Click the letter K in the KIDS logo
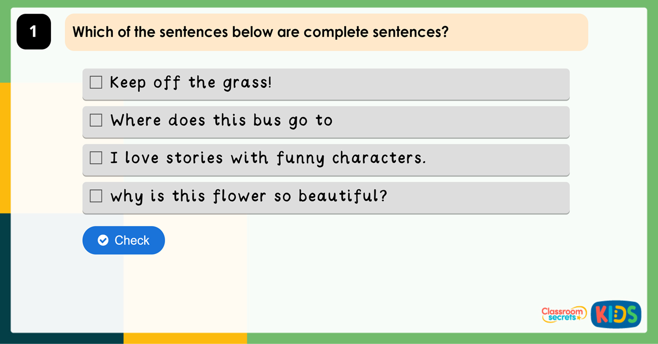The width and height of the screenshot is (658, 344). click(602, 315)
